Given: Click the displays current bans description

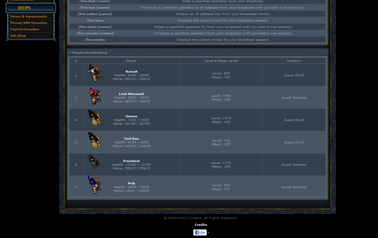Looking at the screenshot, I should (223, 21).
